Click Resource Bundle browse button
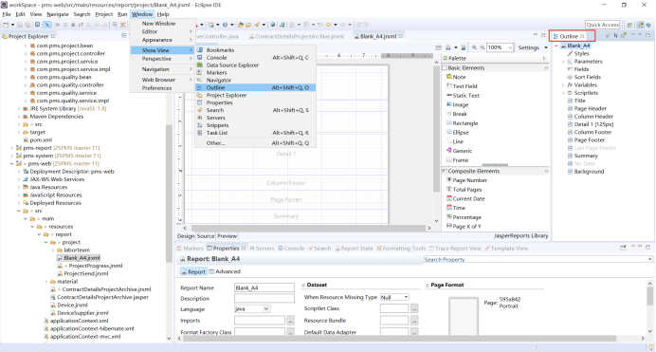The width and height of the screenshot is (656, 352). pyautogui.click(x=414, y=321)
